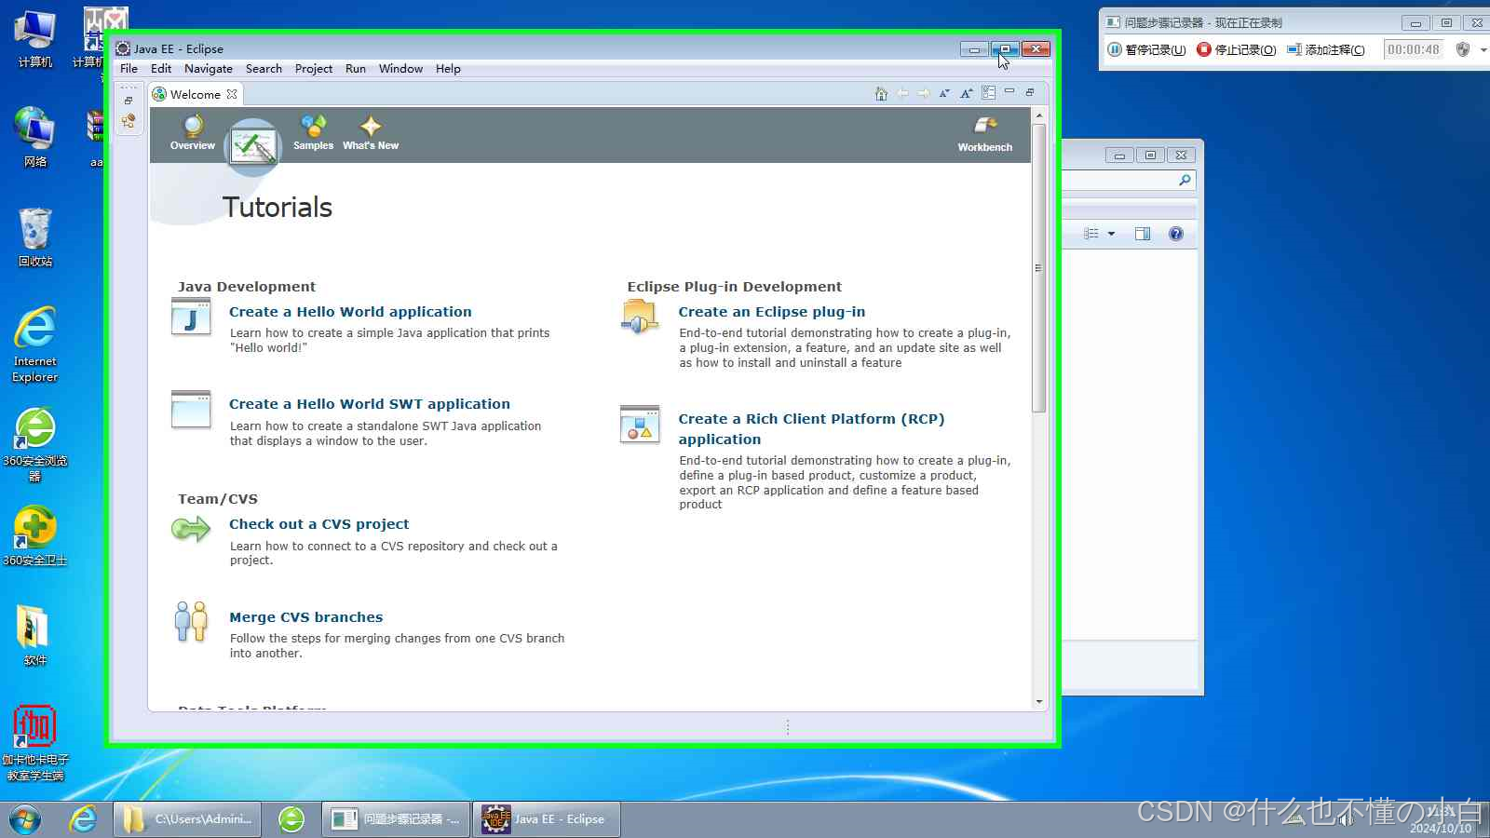Click restore icon in left trim bar

point(129,101)
